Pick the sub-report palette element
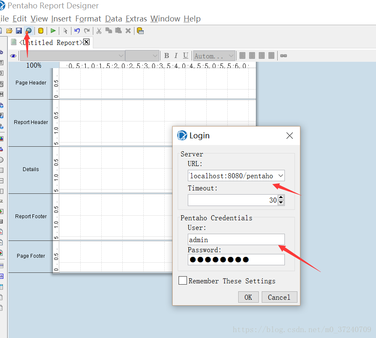The height and width of the screenshot is (338, 376). pyautogui.click(x=2, y=276)
